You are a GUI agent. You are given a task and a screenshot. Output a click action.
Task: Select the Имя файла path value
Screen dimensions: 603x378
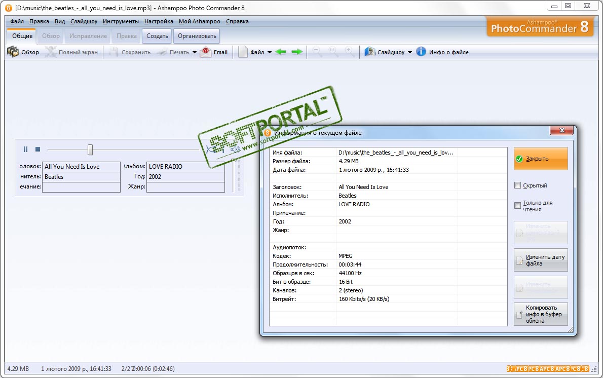tap(396, 153)
